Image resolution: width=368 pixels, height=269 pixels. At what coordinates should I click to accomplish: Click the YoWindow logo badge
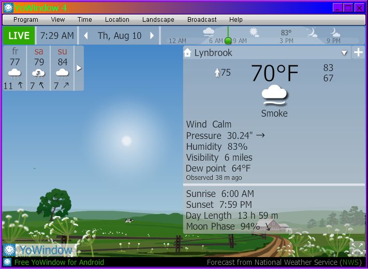(39, 250)
